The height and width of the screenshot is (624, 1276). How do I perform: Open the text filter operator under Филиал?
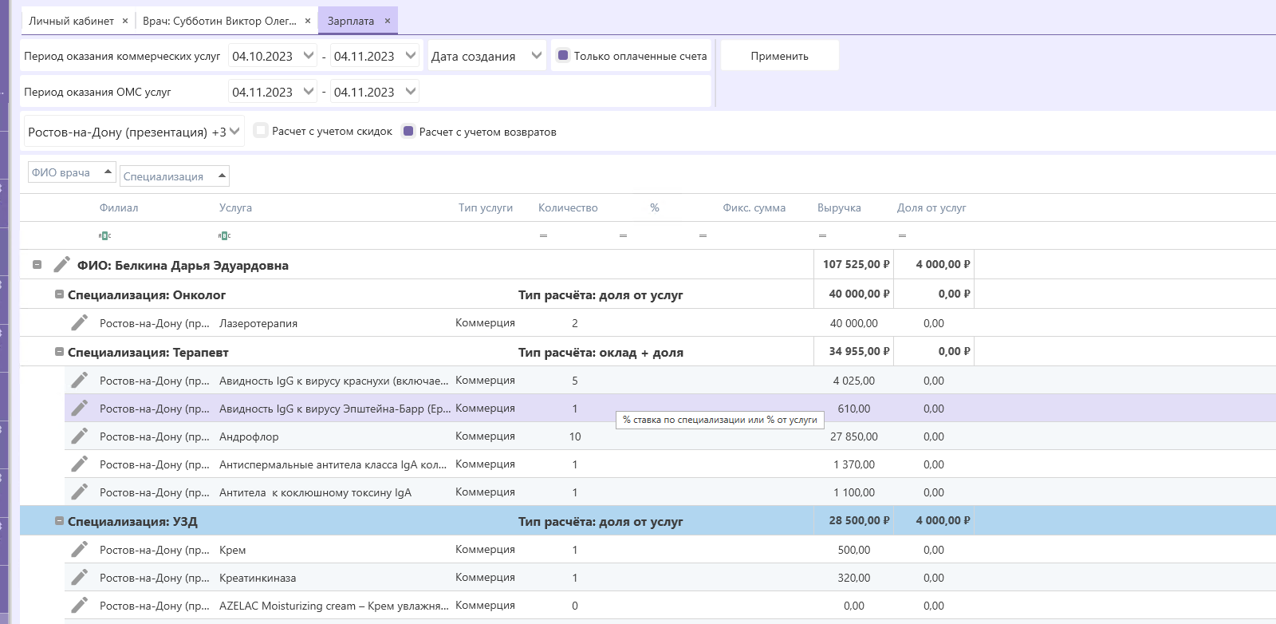104,235
